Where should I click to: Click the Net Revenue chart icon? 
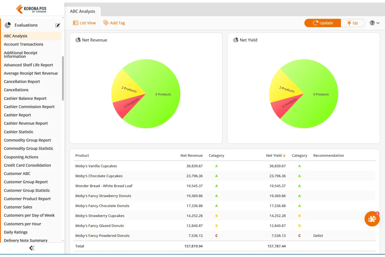(x=78, y=40)
